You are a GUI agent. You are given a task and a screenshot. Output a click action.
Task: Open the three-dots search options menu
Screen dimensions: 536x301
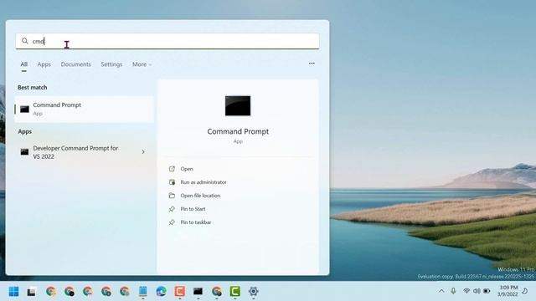pyautogui.click(x=312, y=64)
